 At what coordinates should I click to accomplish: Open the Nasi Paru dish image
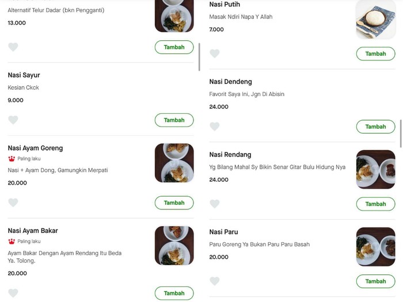(x=375, y=247)
